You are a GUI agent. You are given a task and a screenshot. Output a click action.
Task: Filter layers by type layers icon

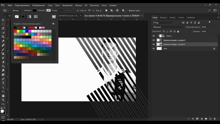point(191,23)
